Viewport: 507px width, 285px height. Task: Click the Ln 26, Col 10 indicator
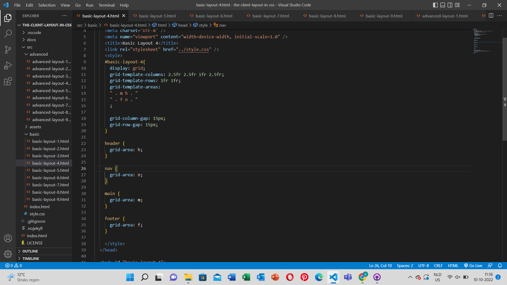[380, 265]
